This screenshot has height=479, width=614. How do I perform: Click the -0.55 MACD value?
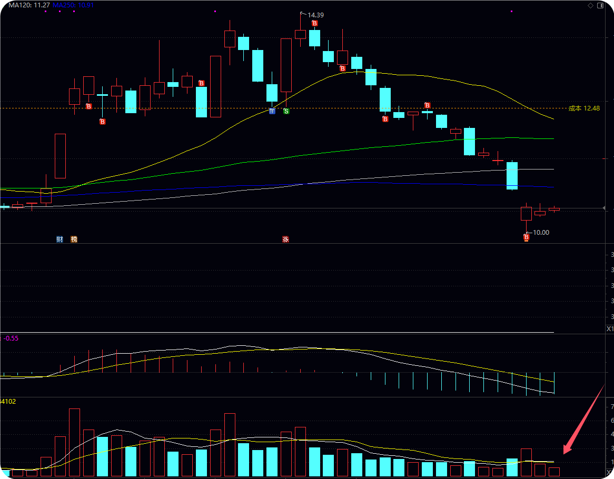11,338
